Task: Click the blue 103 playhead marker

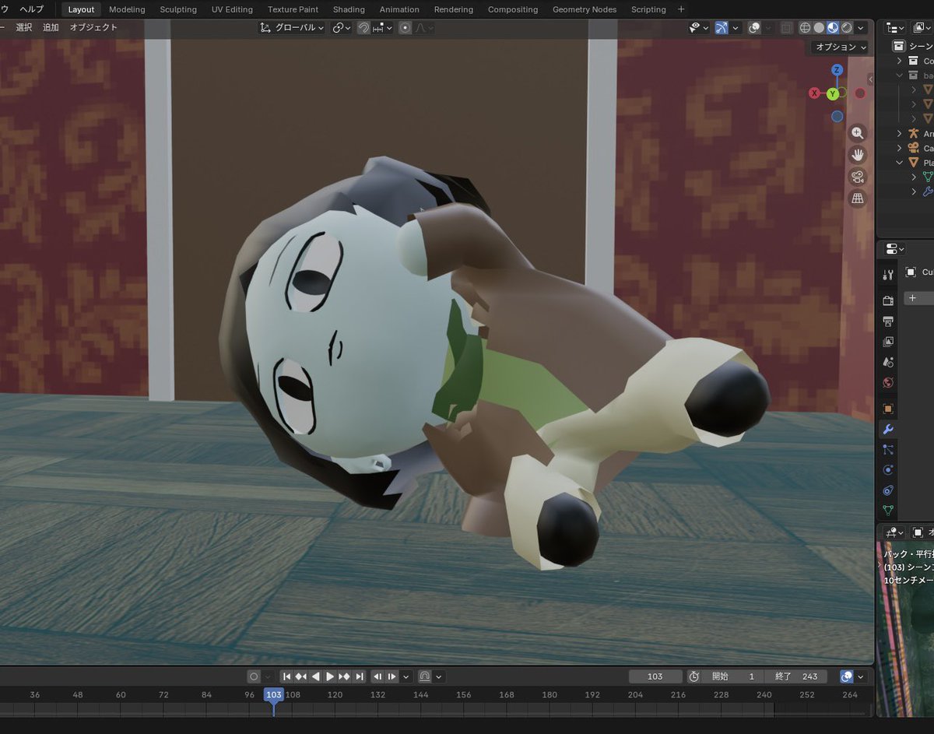Action: (x=273, y=694)
